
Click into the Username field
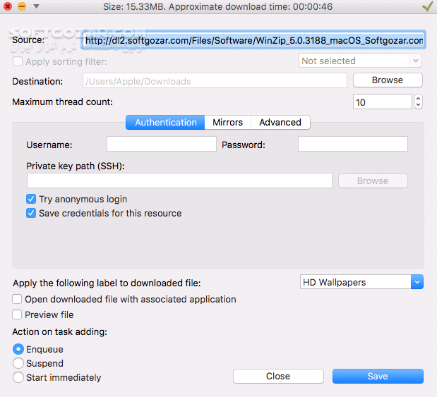pyautogui.click(x=161, y=145)
